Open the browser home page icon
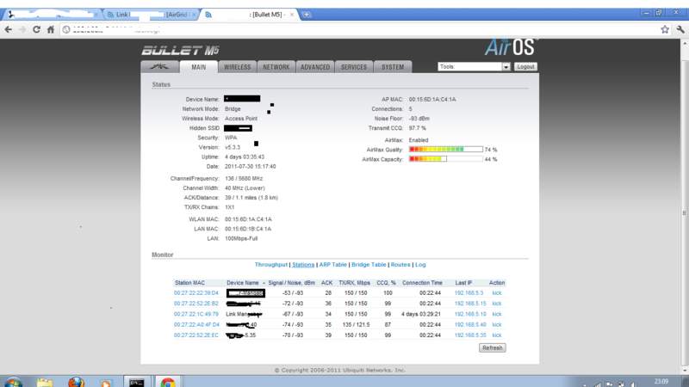 (x=51, y=29)
